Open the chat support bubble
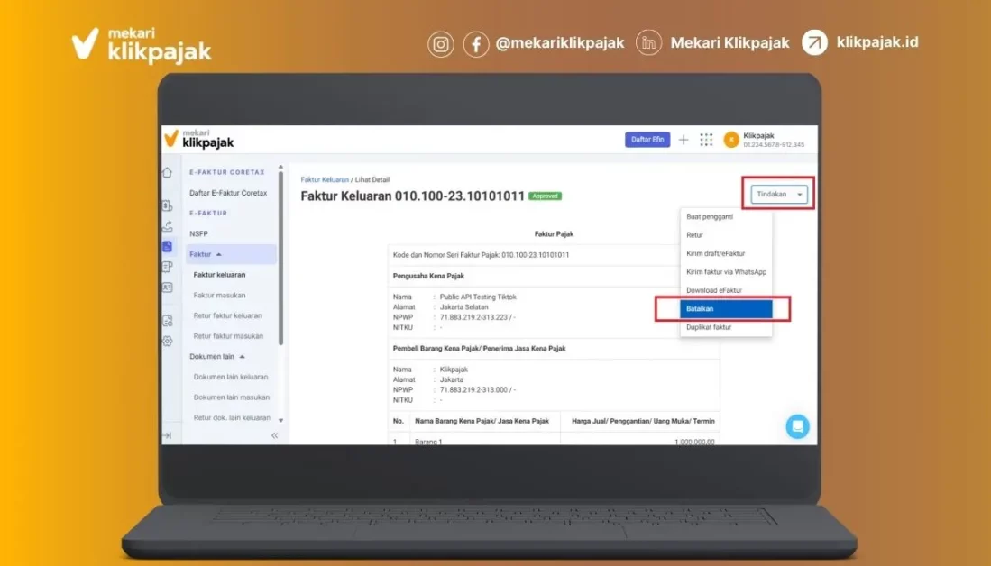The image size is (991, 566). pos(798,426)
